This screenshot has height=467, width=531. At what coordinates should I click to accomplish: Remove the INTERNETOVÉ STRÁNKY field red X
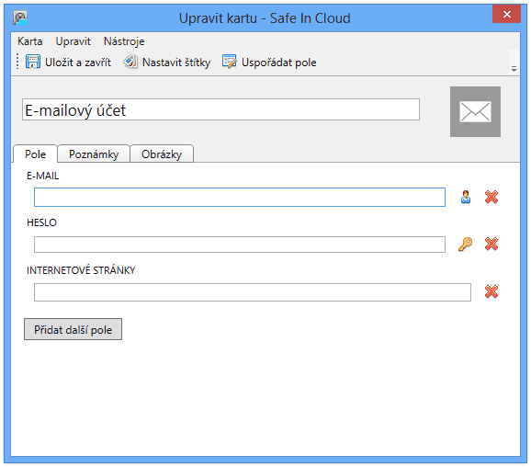pos(491,291)
